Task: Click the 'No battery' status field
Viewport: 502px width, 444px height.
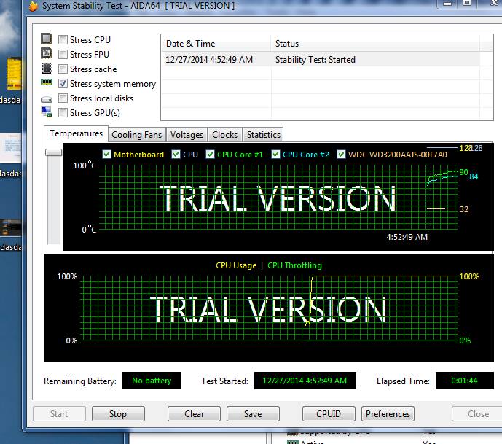Action: click(152, 381)
